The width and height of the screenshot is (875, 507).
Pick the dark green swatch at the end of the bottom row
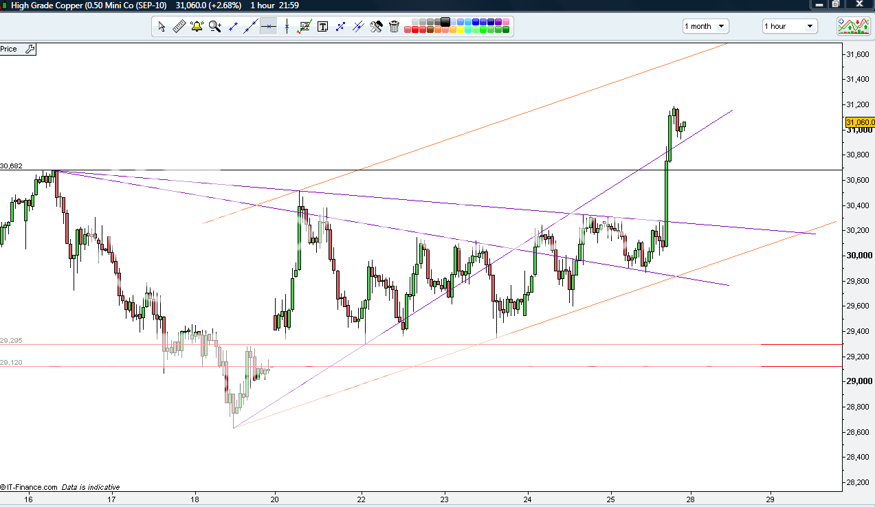click(506, 30)
